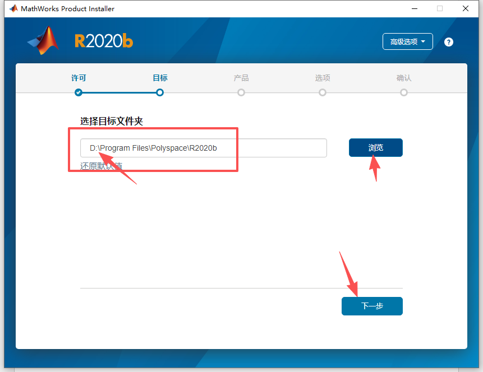Screen dimensions: 483x372
Task: Click the MathWorks membrane logo
Action: (x=42, y=40)
